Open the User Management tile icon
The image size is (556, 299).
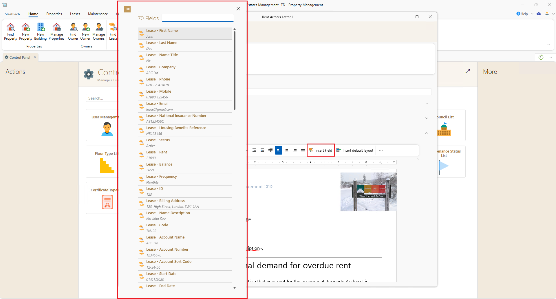click(x=107, y=129)
